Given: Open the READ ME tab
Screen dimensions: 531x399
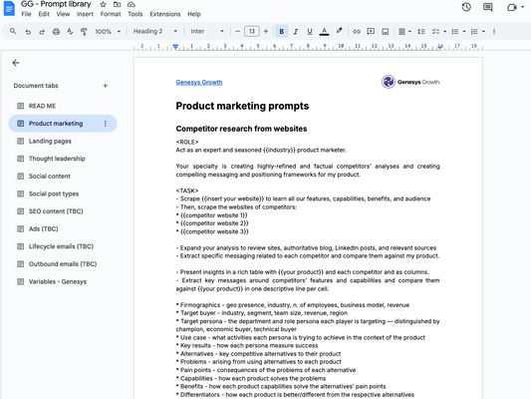Looking at the screenshot, I should tap(63, 106).
